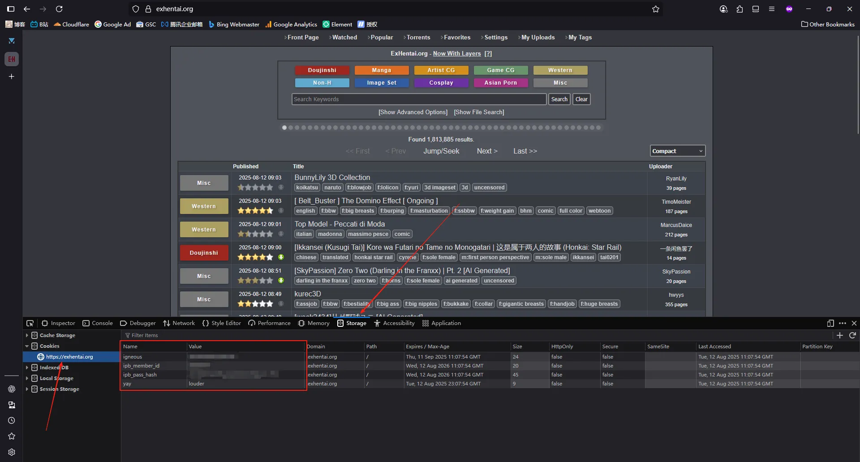
Task: Open the Console DevTools tab
Action: pos(98,323)
